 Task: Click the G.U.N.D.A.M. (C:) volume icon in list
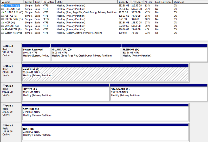coord(3,12)
